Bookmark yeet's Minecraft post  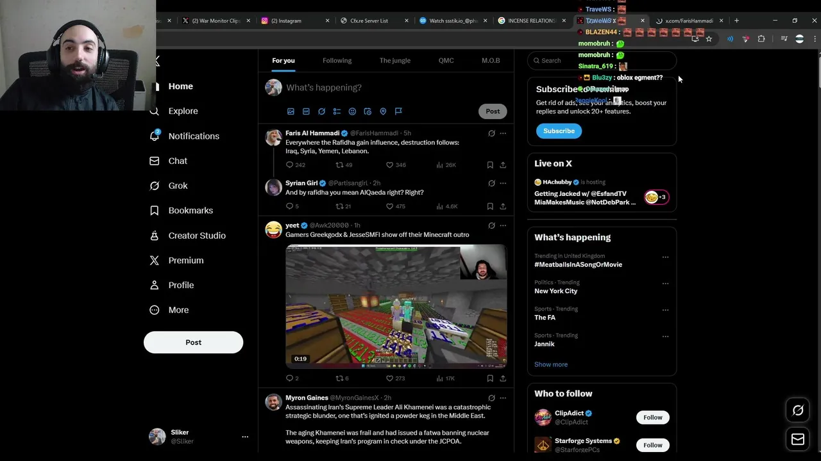coord(490,378)
